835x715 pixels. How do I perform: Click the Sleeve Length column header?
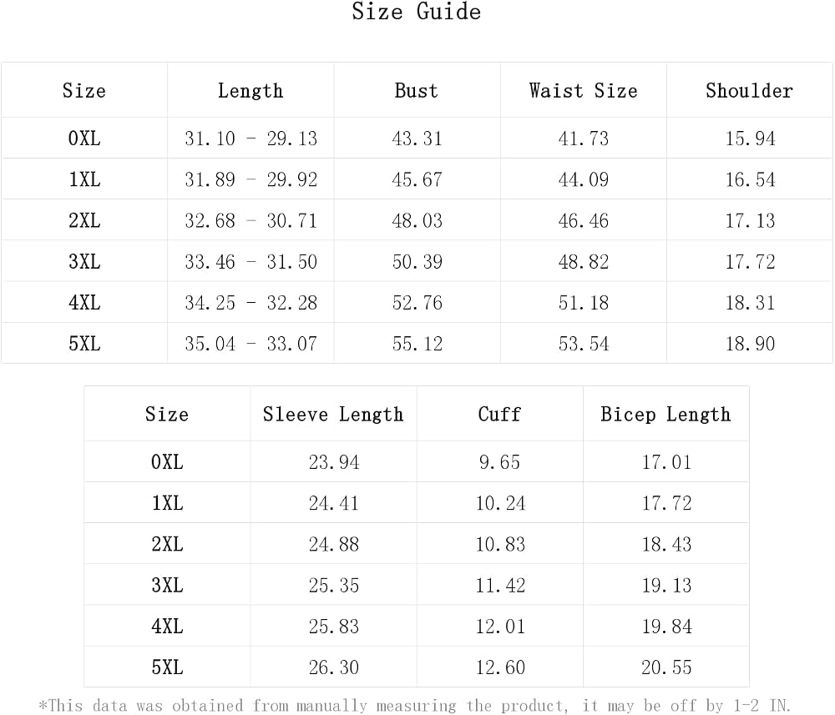(333, 415)
